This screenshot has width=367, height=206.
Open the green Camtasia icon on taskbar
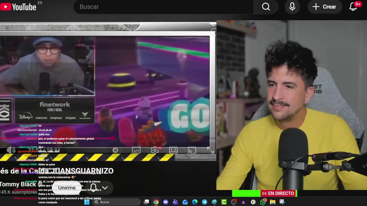tap(224, 202)
